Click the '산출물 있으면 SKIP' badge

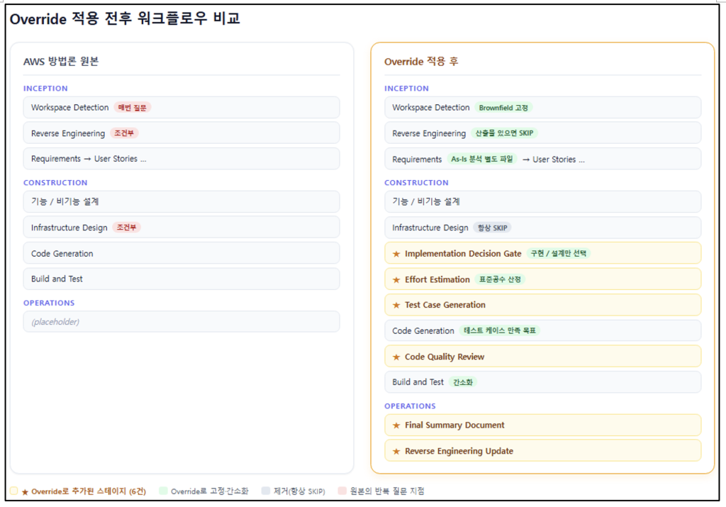[504, 133]
